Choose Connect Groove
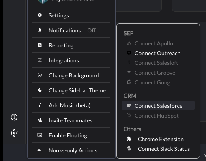206x161 pixels. click(x=158, y=73)
